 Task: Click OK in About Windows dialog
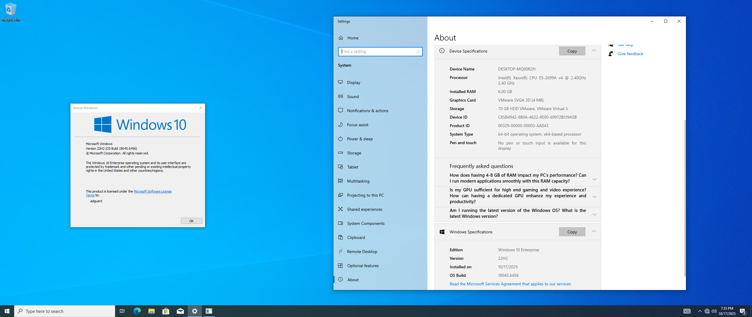tap(191, 221)
